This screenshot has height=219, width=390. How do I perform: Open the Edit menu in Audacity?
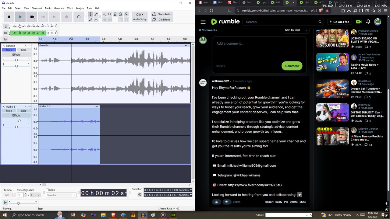tap(10, 8)
